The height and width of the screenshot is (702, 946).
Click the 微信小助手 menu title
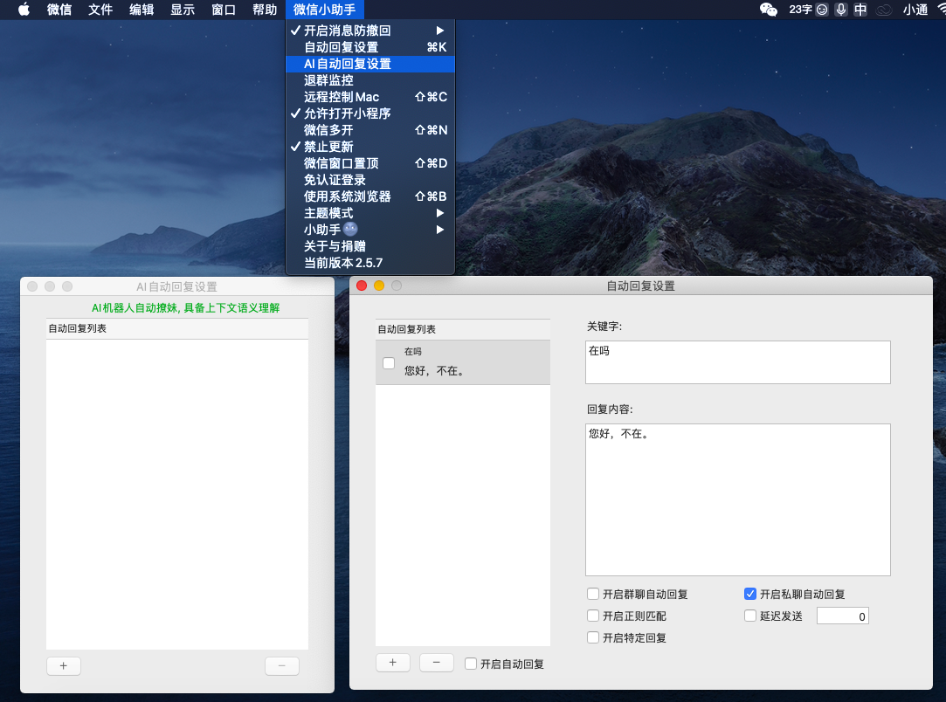click(x=325, y=10)
